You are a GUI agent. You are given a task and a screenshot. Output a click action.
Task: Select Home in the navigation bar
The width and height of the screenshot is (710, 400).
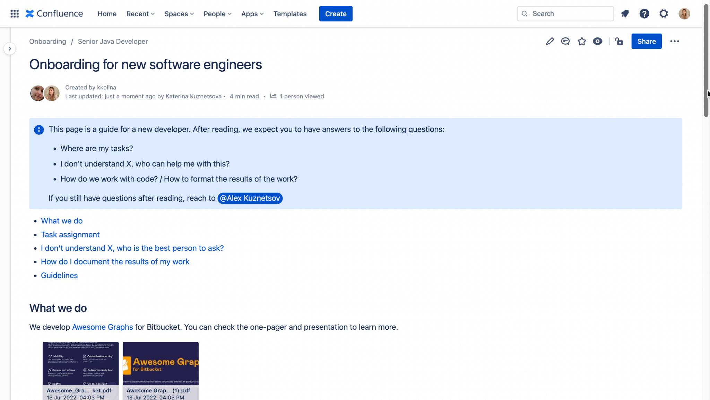click(107, 14)
